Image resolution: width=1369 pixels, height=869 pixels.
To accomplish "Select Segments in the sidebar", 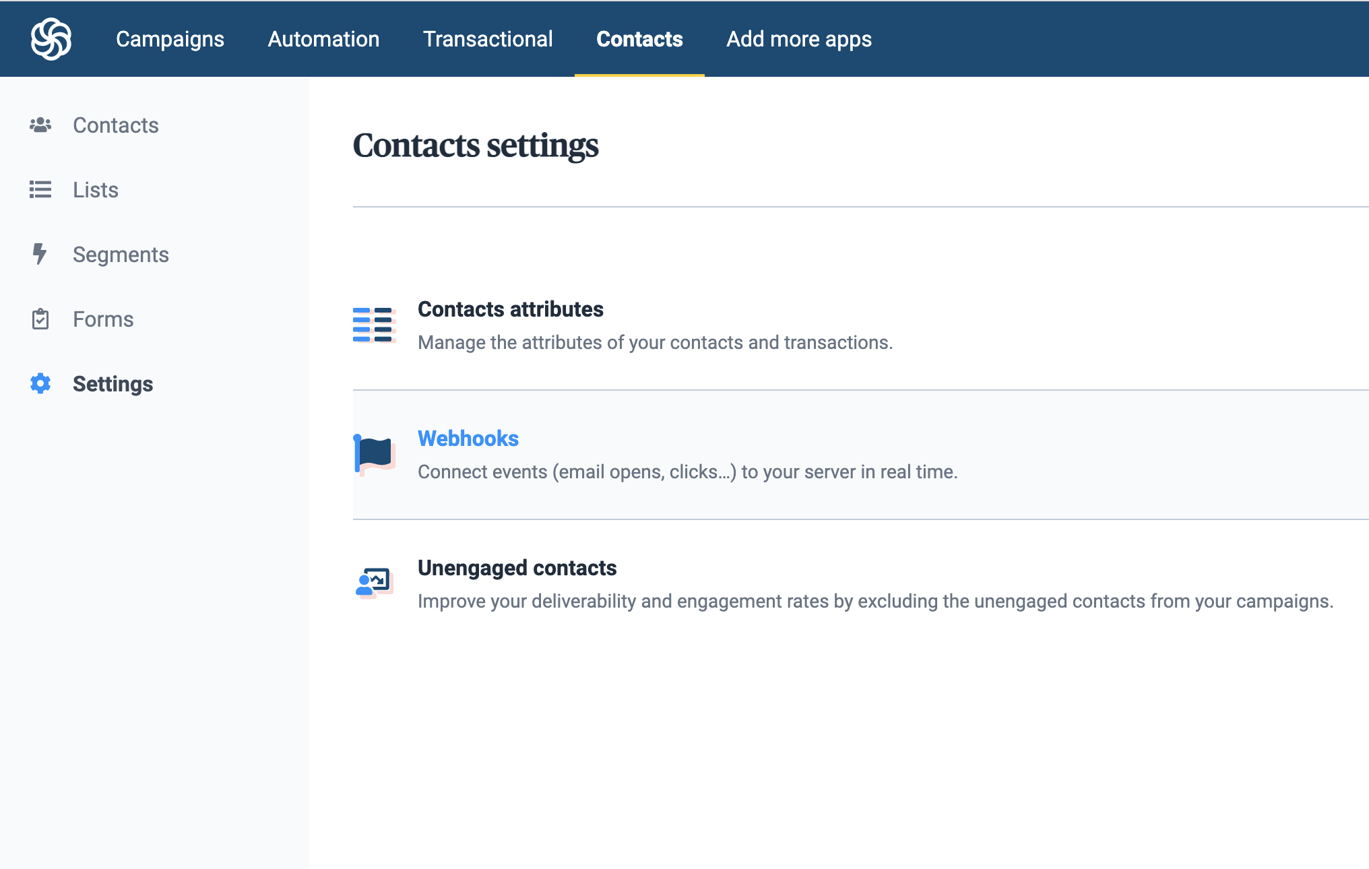I will [x=121, y=255].
